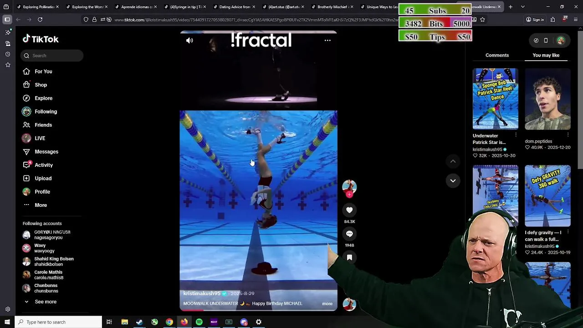This screenshot has height=328, width=583.
Task: Open options for the Underwater Patrick Star video
Action: click(x=516, y=135)
